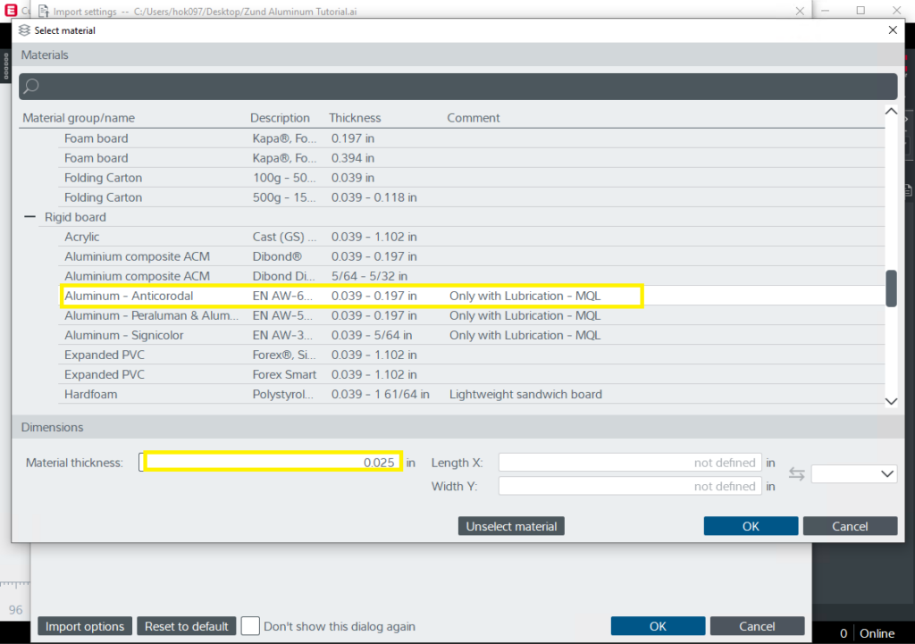Choose Aluminium composite ACM Dibond® row
This screenshot has width=915, height=644.
(137, 256)
